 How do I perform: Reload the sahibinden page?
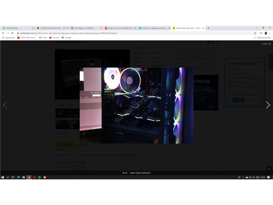[12, 33]
